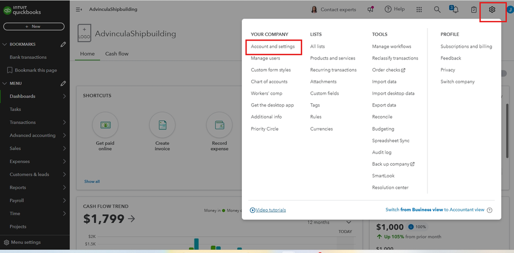This screenshot has width=514, height=253.
Task: Open Switch company
Action: [x=457, y=82]
